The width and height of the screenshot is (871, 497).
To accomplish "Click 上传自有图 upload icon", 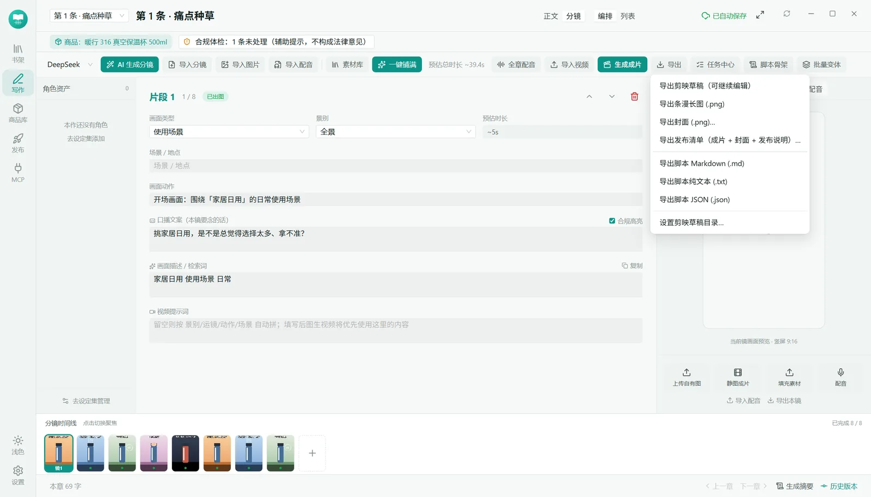I will (686, 377).
